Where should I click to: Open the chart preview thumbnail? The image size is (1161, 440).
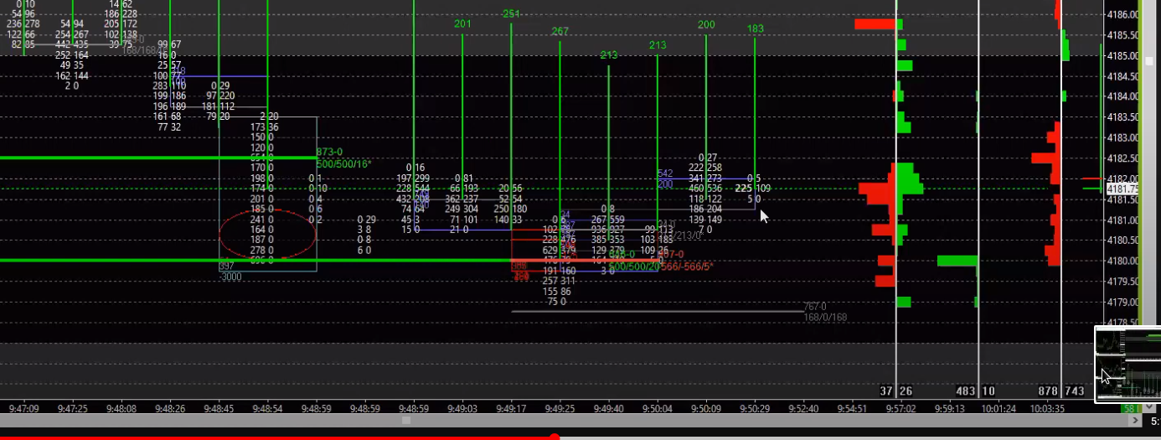(x=1127, y=365)
